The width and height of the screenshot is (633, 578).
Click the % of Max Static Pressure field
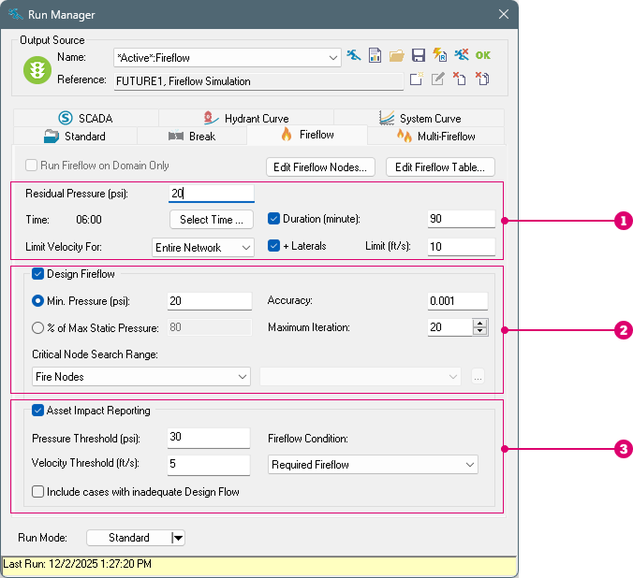click(x=210, y=327)
